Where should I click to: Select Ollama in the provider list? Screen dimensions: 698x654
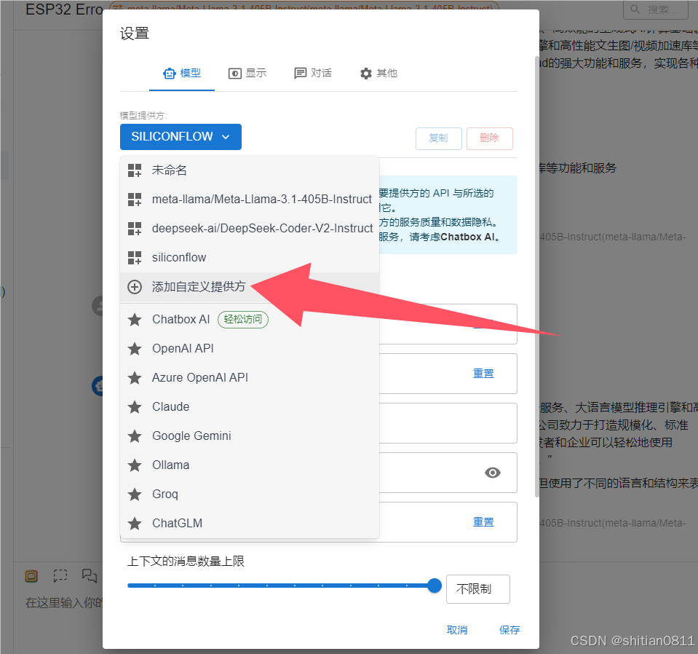coord(250,465)
